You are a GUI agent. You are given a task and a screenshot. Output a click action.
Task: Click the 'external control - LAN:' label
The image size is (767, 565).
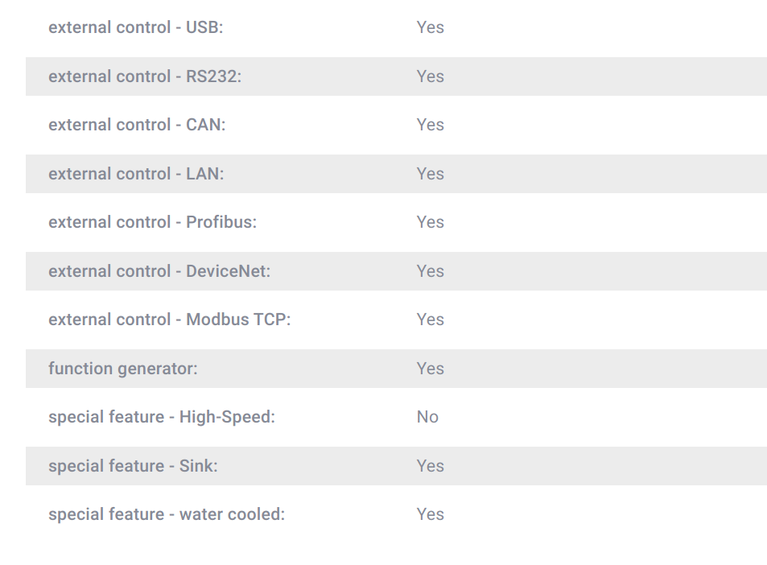(x=136, y=174)
